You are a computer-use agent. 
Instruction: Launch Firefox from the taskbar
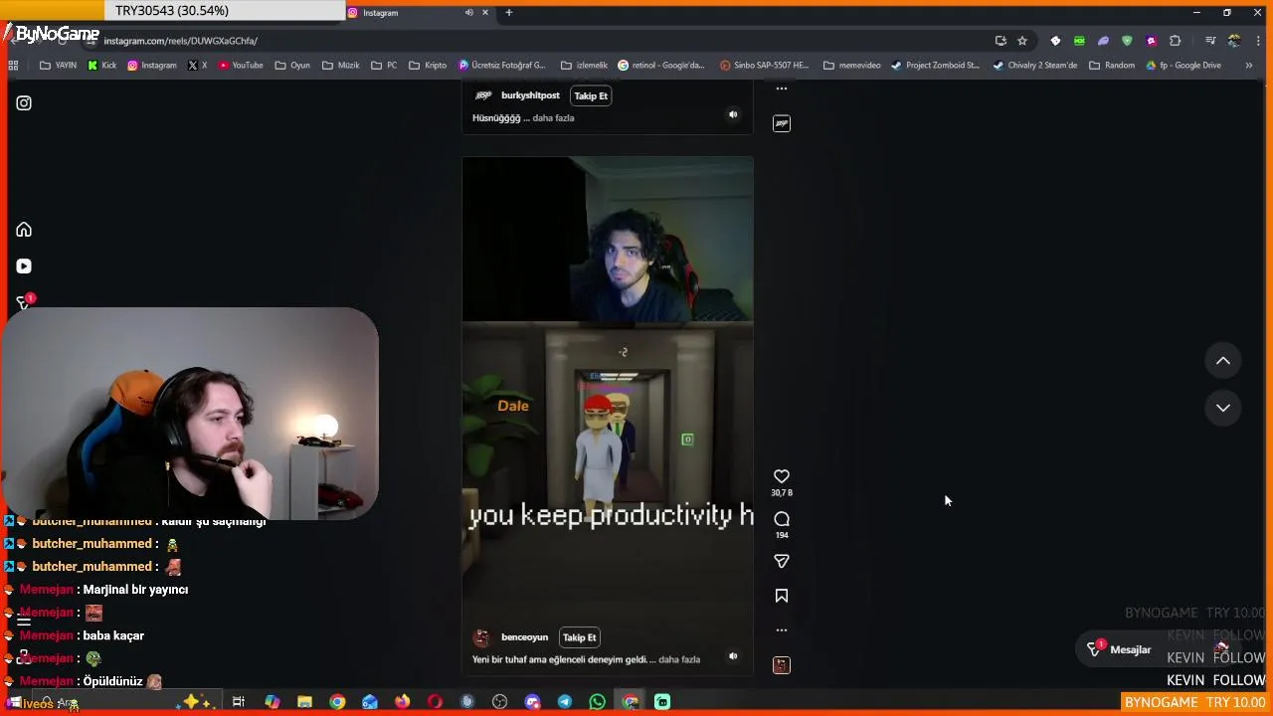click(402, 702)
